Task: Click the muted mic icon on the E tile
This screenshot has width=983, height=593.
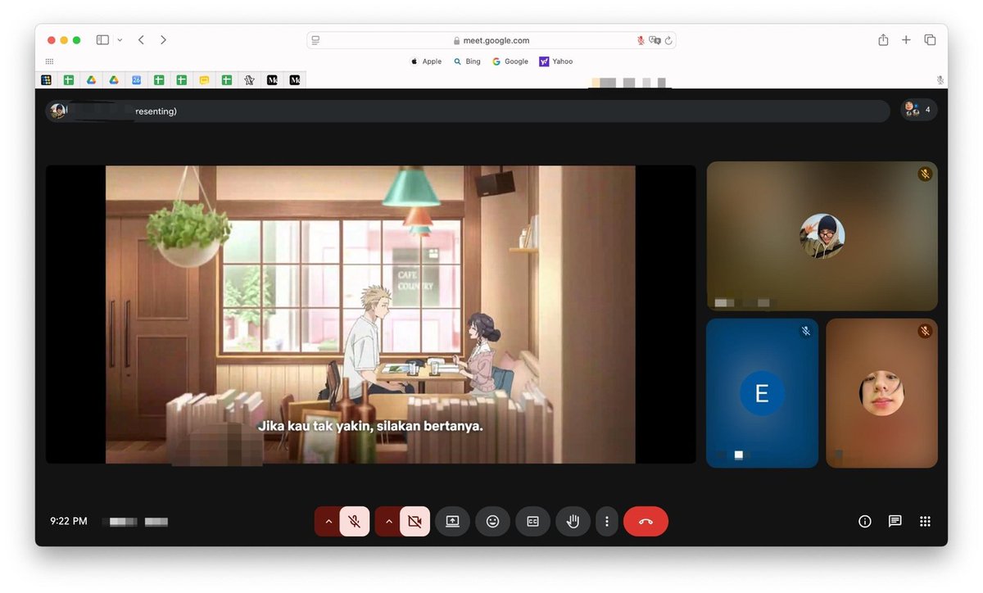Action: (x=806, y=331)
